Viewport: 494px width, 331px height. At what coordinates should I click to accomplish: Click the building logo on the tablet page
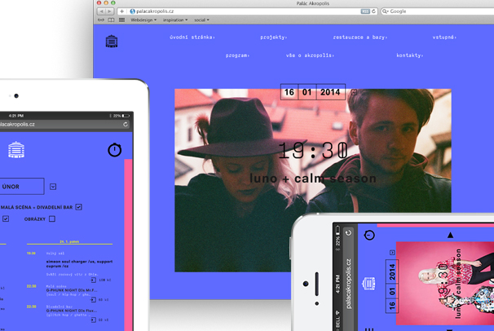click(x=18, y=150)
